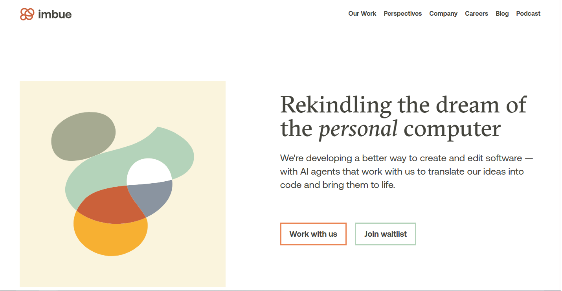Click the slate gray-blue wedge shape
The height and width of the screenshot is (291, 562).
154,196
